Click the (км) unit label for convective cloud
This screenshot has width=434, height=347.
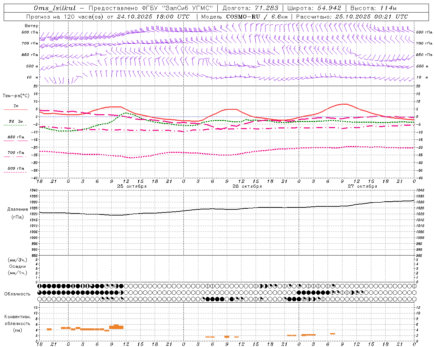click(x=17, y=330)
